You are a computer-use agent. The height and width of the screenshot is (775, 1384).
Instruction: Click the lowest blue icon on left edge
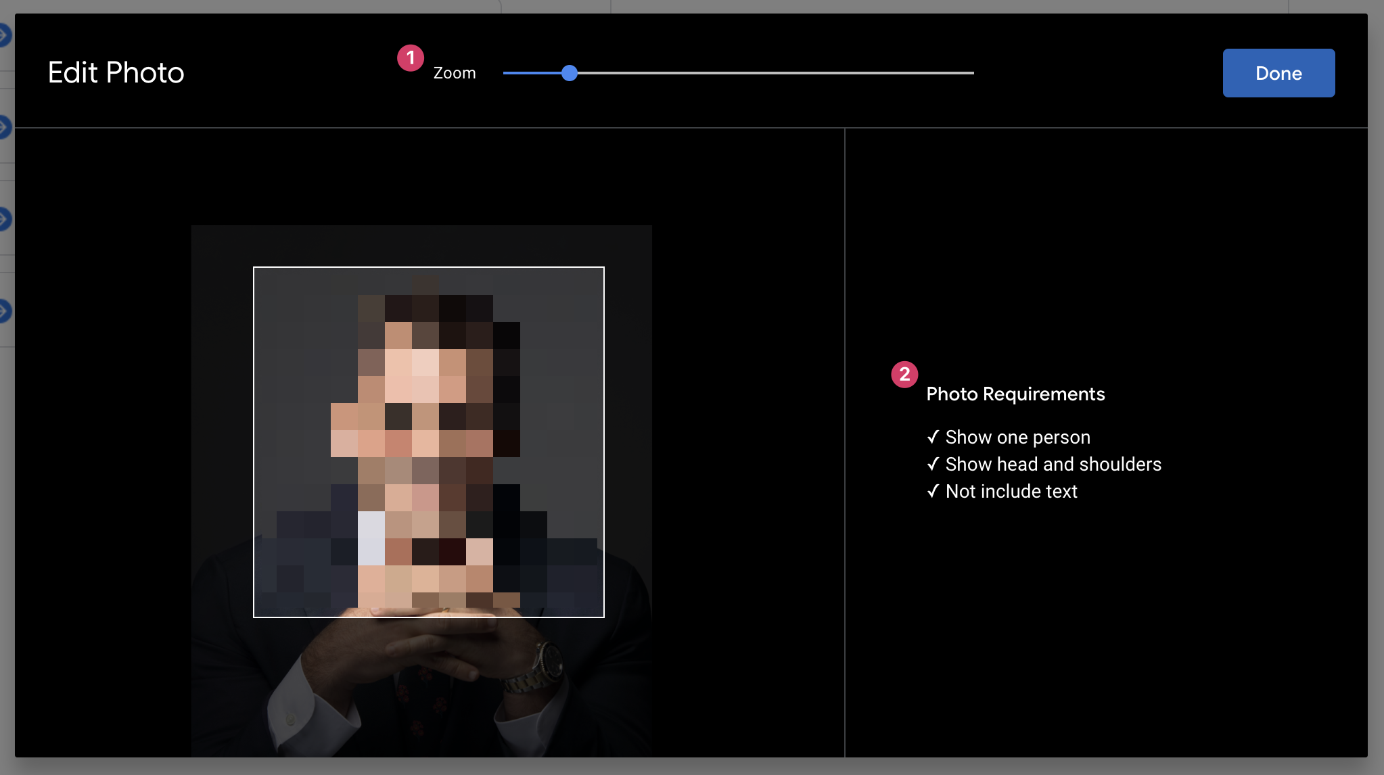pos(4,311)
